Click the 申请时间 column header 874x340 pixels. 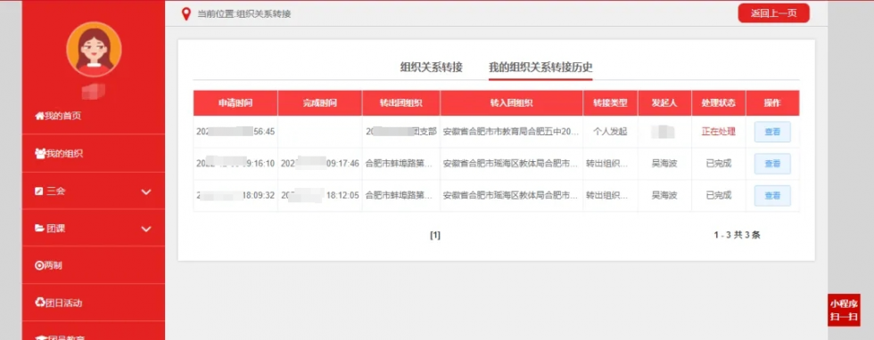coord(235,103)
